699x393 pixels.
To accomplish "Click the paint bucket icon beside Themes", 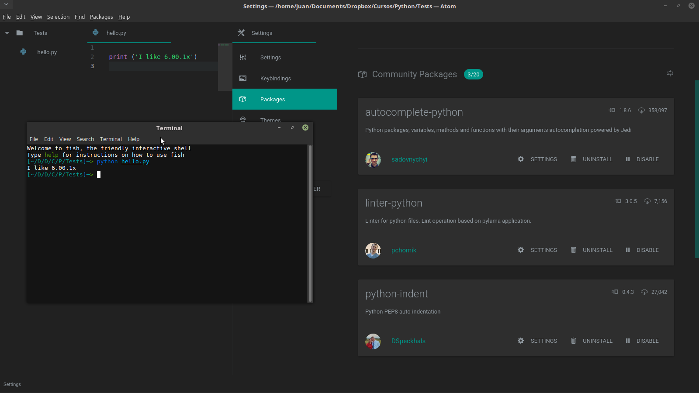I will [x=243, y=119].
